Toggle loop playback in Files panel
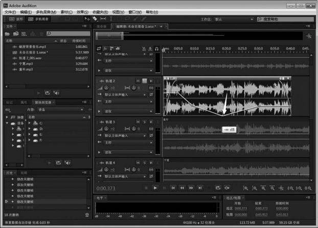 point(48,93)
